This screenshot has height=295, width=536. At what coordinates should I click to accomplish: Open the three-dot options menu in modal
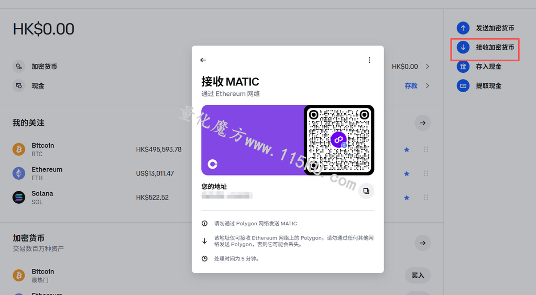click(369, 60)
